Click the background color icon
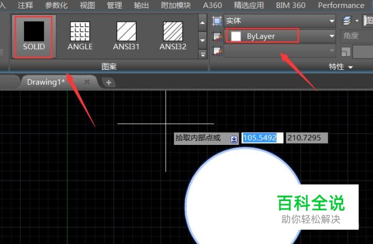Viewport: 373px width, 244px height. (x=217, y=51)
